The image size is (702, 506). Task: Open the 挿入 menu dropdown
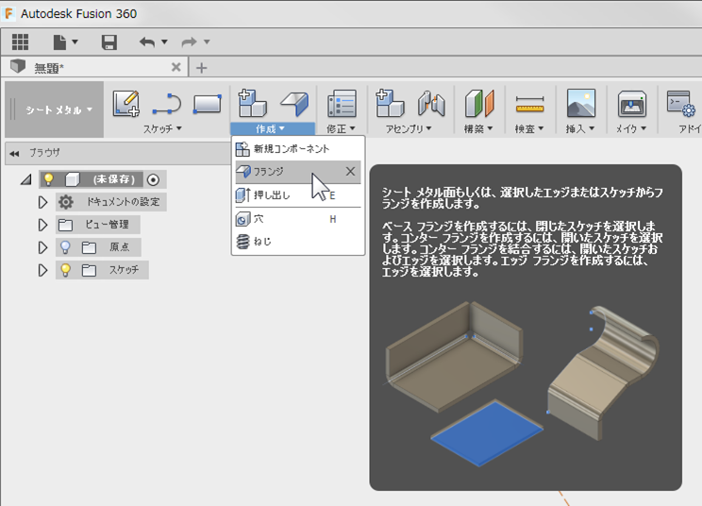[580, 129]
